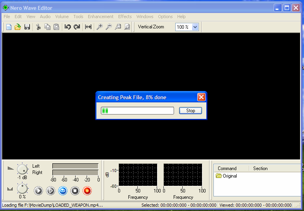Viewport: 304px width, 211px height.
Task: Zoom to full view using the last magnifier icon
Action: (127, 27)
